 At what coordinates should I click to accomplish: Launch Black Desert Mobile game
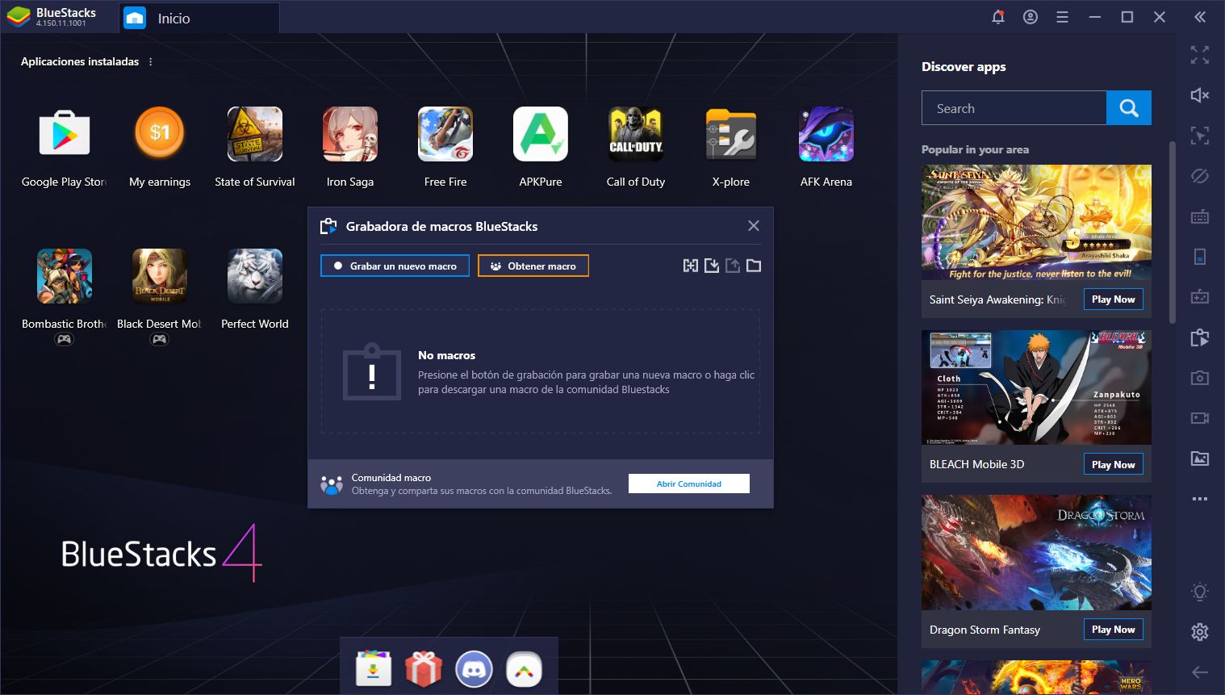(160, 276)
